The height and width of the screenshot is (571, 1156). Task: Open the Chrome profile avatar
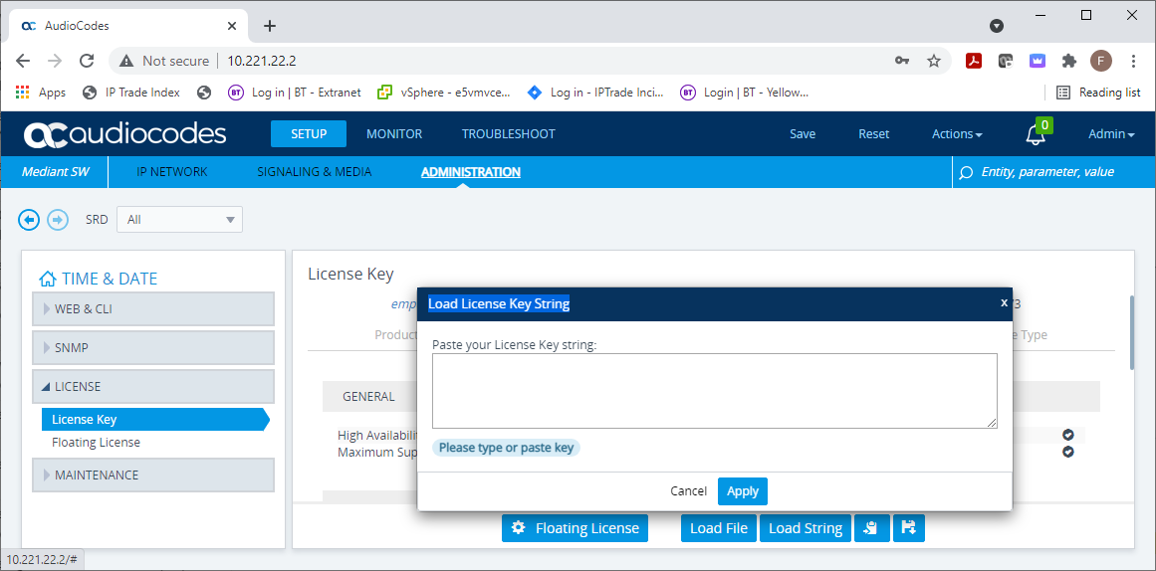pos(1100,61)
